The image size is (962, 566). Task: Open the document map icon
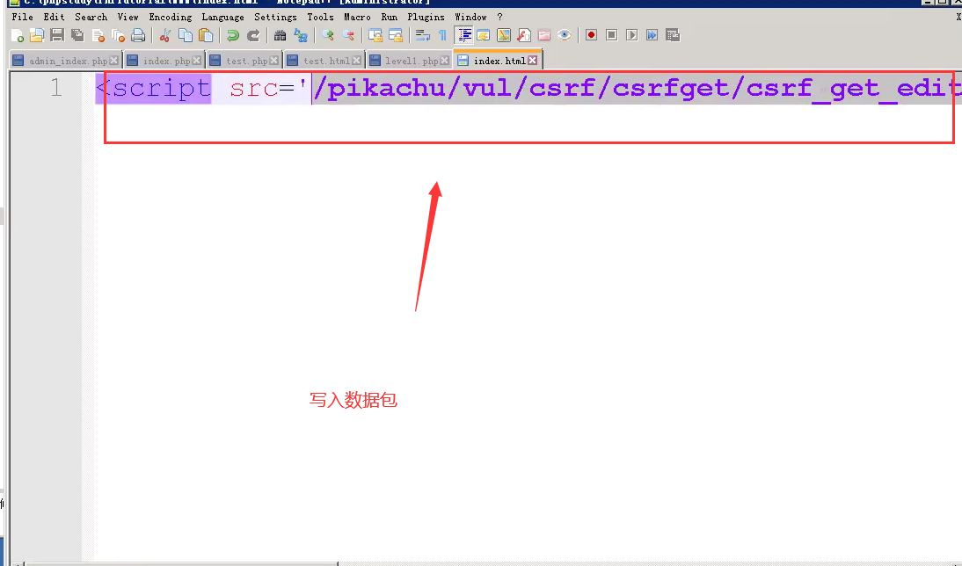[x=504, y=35]
